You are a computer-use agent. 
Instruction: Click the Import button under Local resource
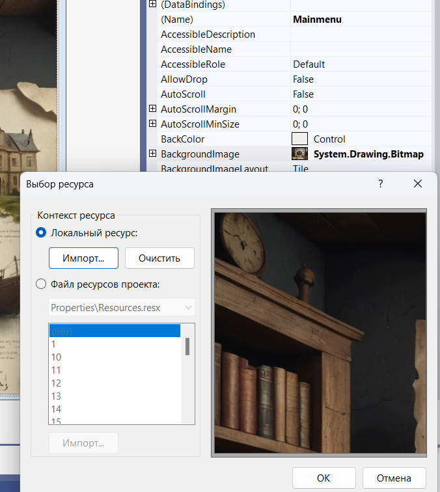pos(83,258)
